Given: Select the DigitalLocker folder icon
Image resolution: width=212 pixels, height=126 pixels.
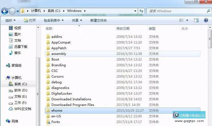Looking at the screenshot, I should (48, 93).
